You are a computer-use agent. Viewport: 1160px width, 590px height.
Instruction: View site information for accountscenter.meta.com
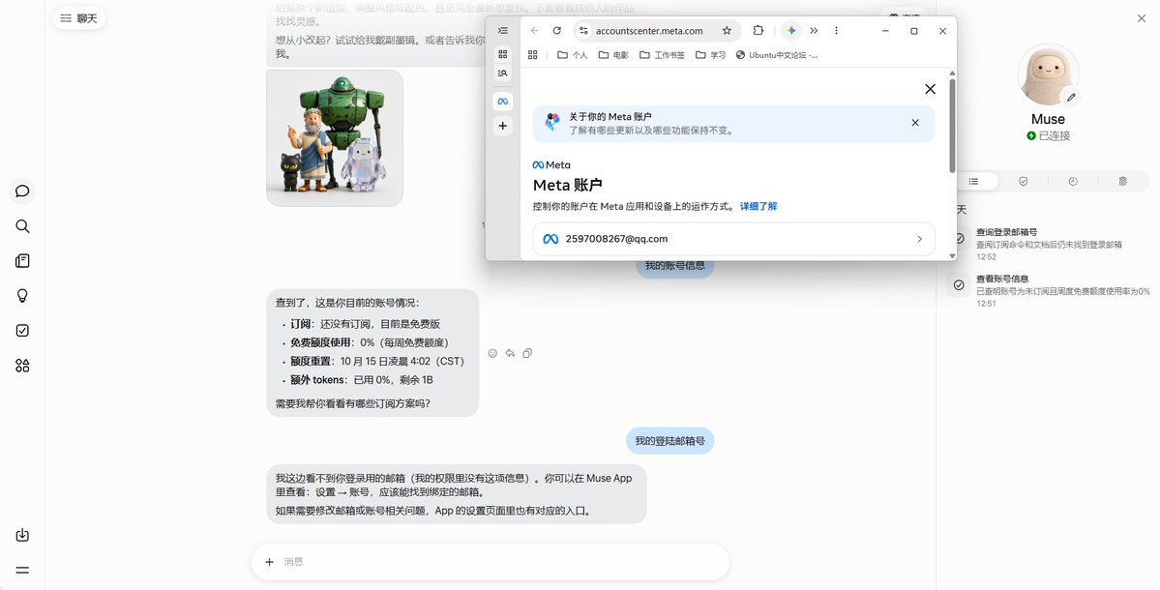pyautogui.click(x=583, y=31)
